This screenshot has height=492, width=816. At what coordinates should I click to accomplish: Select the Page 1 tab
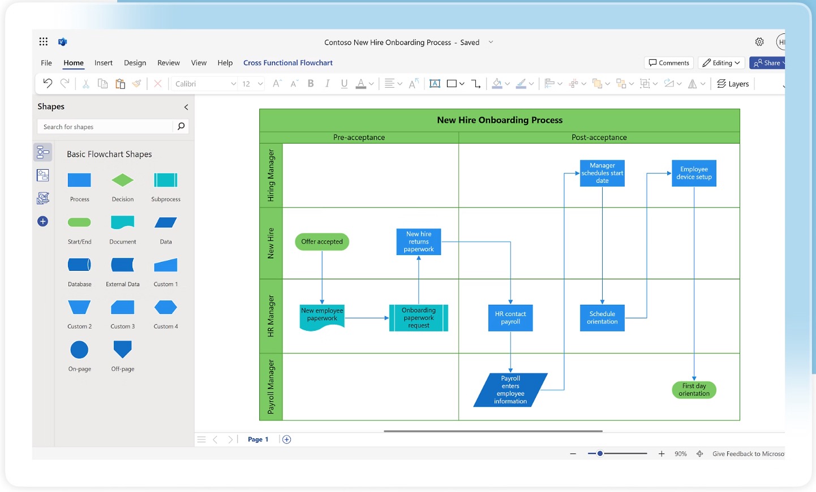coord(258,439)
